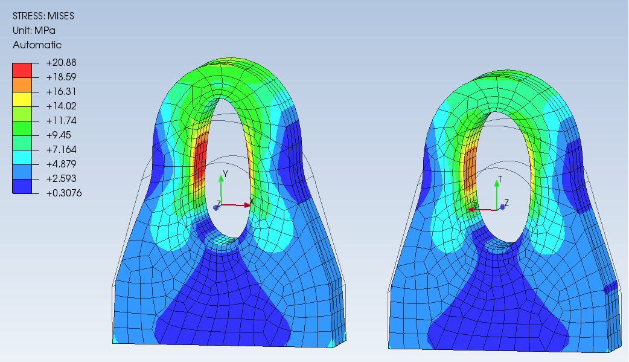This screenshot has height=362, width=629.
Task: Click the Y axis label on left model
Action: pos(225,174)
